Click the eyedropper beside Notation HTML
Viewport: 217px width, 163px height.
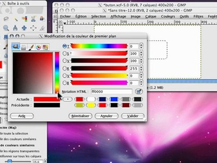[x=139, y=91]
